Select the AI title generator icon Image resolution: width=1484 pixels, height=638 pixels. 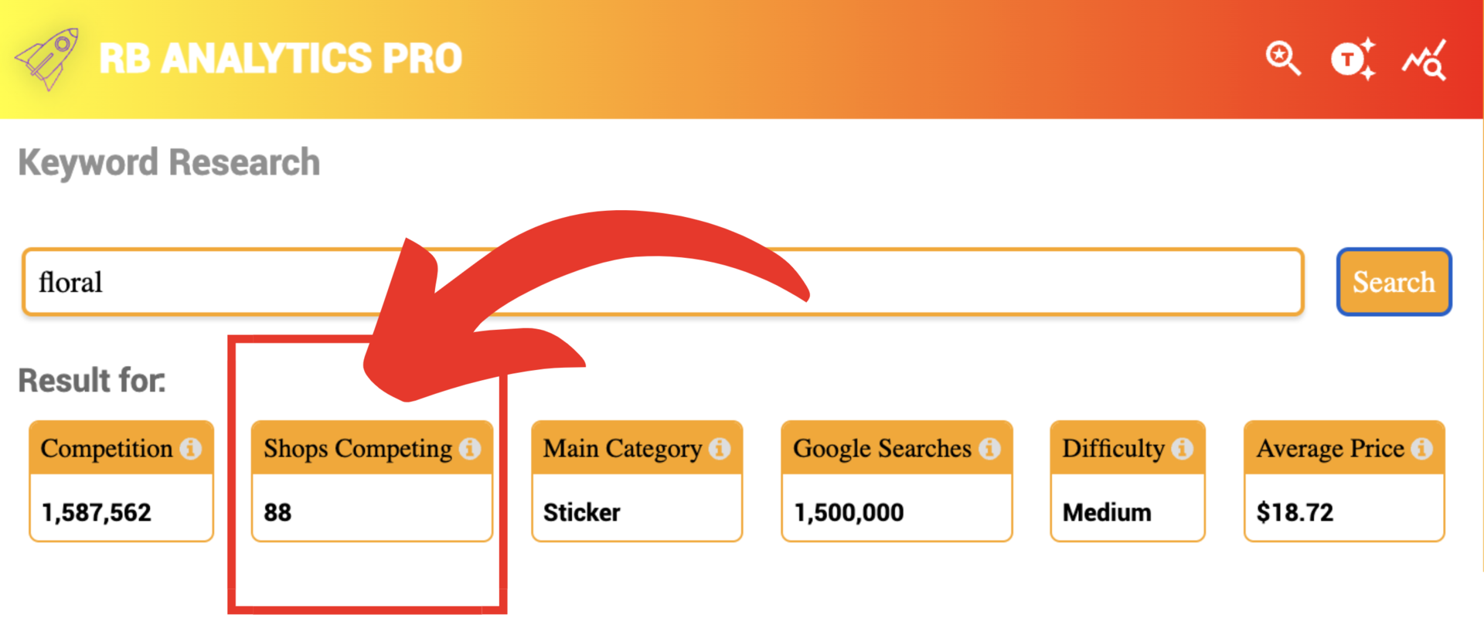(x=1353, y=58)
